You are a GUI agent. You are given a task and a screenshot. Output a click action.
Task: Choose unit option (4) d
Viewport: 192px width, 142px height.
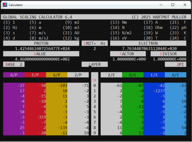point(9,38)
